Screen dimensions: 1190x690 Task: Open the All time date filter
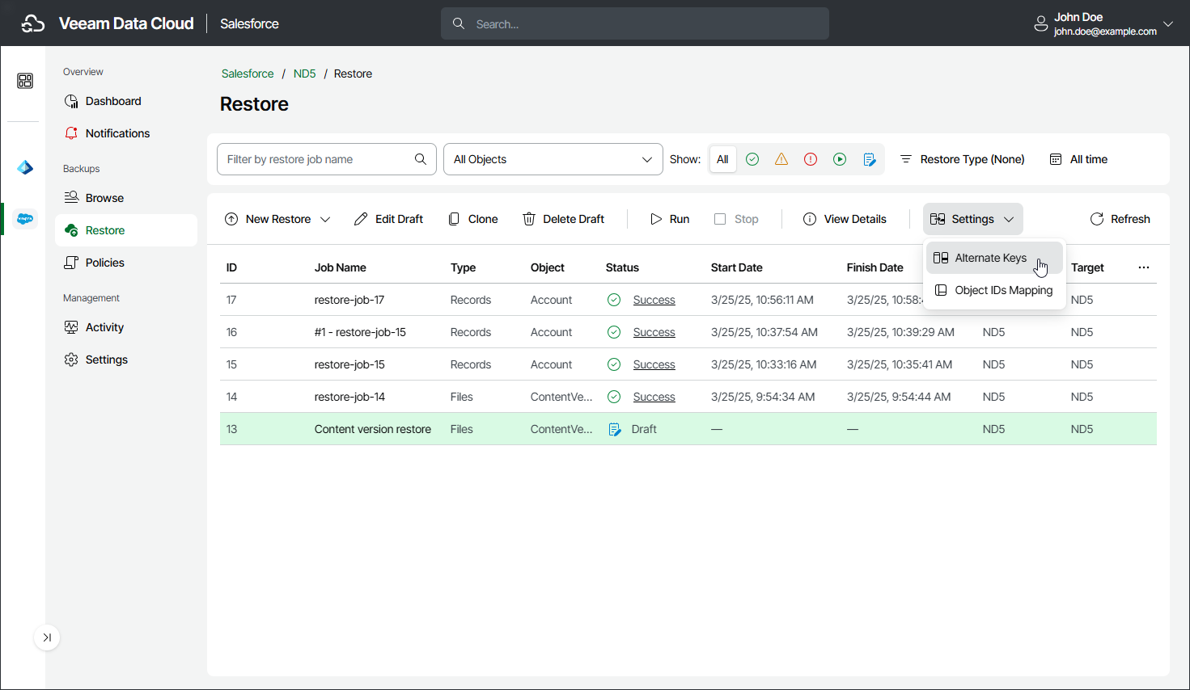[x=1078, y=159]
